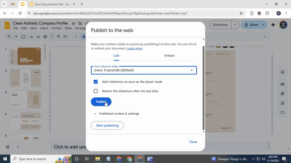
Task: Star the presentation with the star icon
Action: pos(73,24)
